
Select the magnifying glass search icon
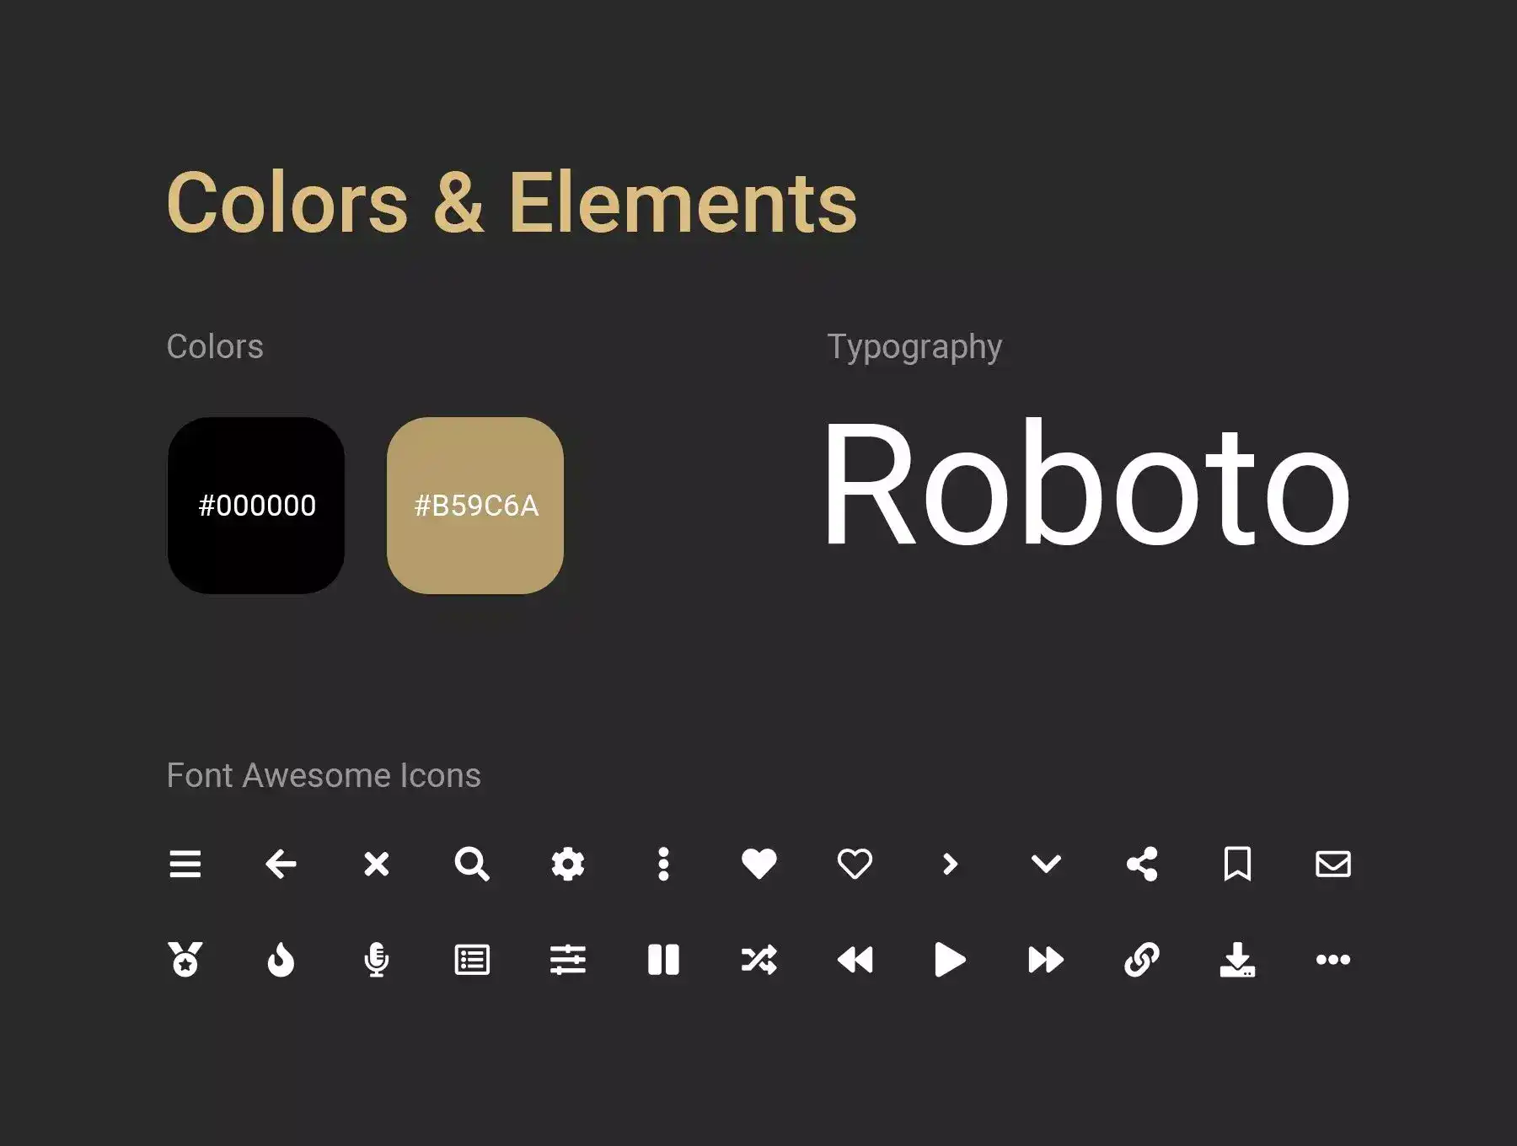(472, 864)
